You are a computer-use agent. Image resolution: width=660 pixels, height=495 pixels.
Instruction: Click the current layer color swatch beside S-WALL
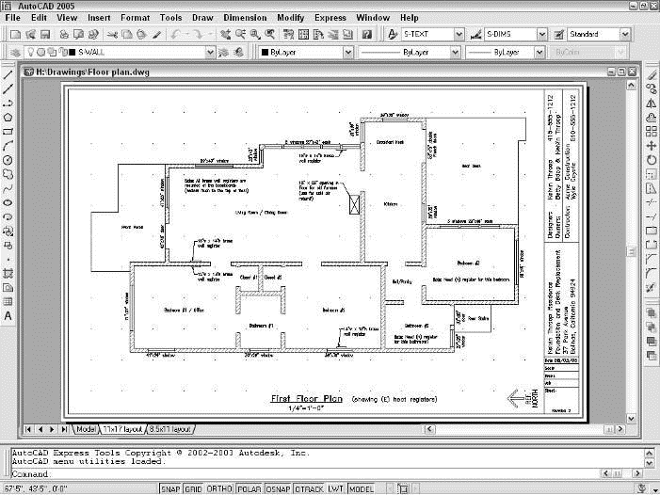pos(72,53)
